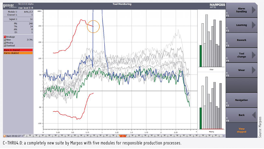Screen dimensions: 264x149
Task: Click the orange icon beside Start time
Action: pyautogui.click(x=5, y=136)
